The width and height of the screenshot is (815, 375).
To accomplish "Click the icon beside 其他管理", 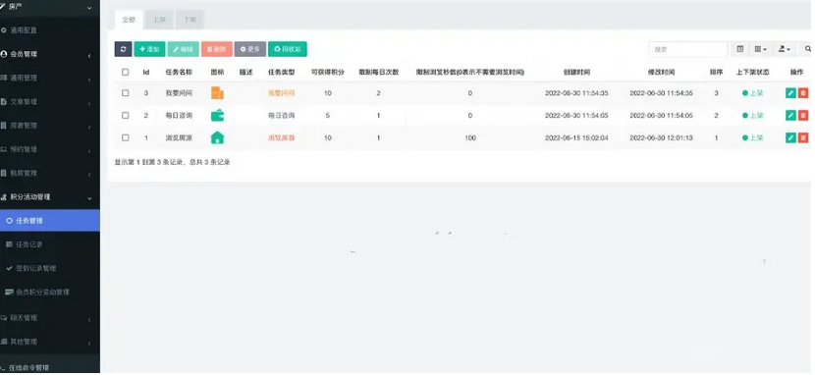I will (x=4, y=342).
